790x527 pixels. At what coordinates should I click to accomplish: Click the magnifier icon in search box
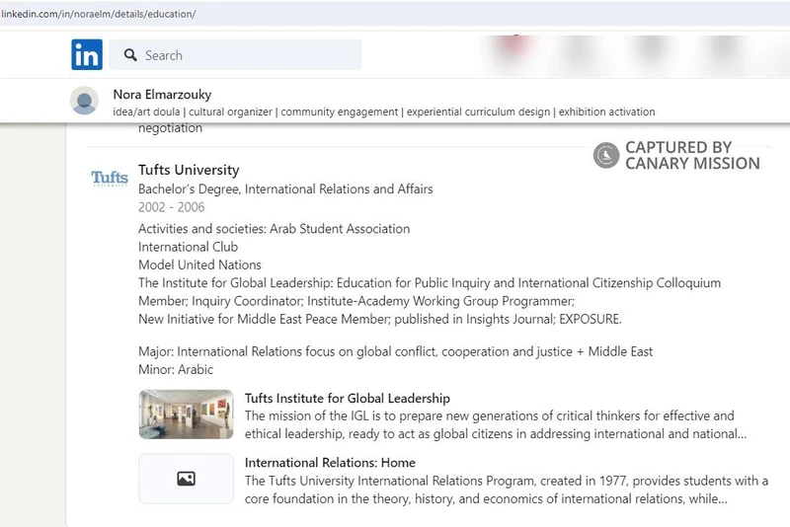coord(130,55)
